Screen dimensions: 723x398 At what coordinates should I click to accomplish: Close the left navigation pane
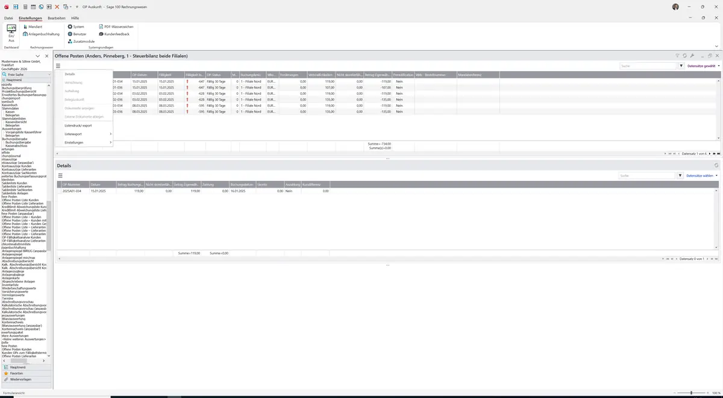tap(46, 56)
